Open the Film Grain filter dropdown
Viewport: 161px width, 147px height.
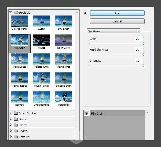click(x=114, y=31)
